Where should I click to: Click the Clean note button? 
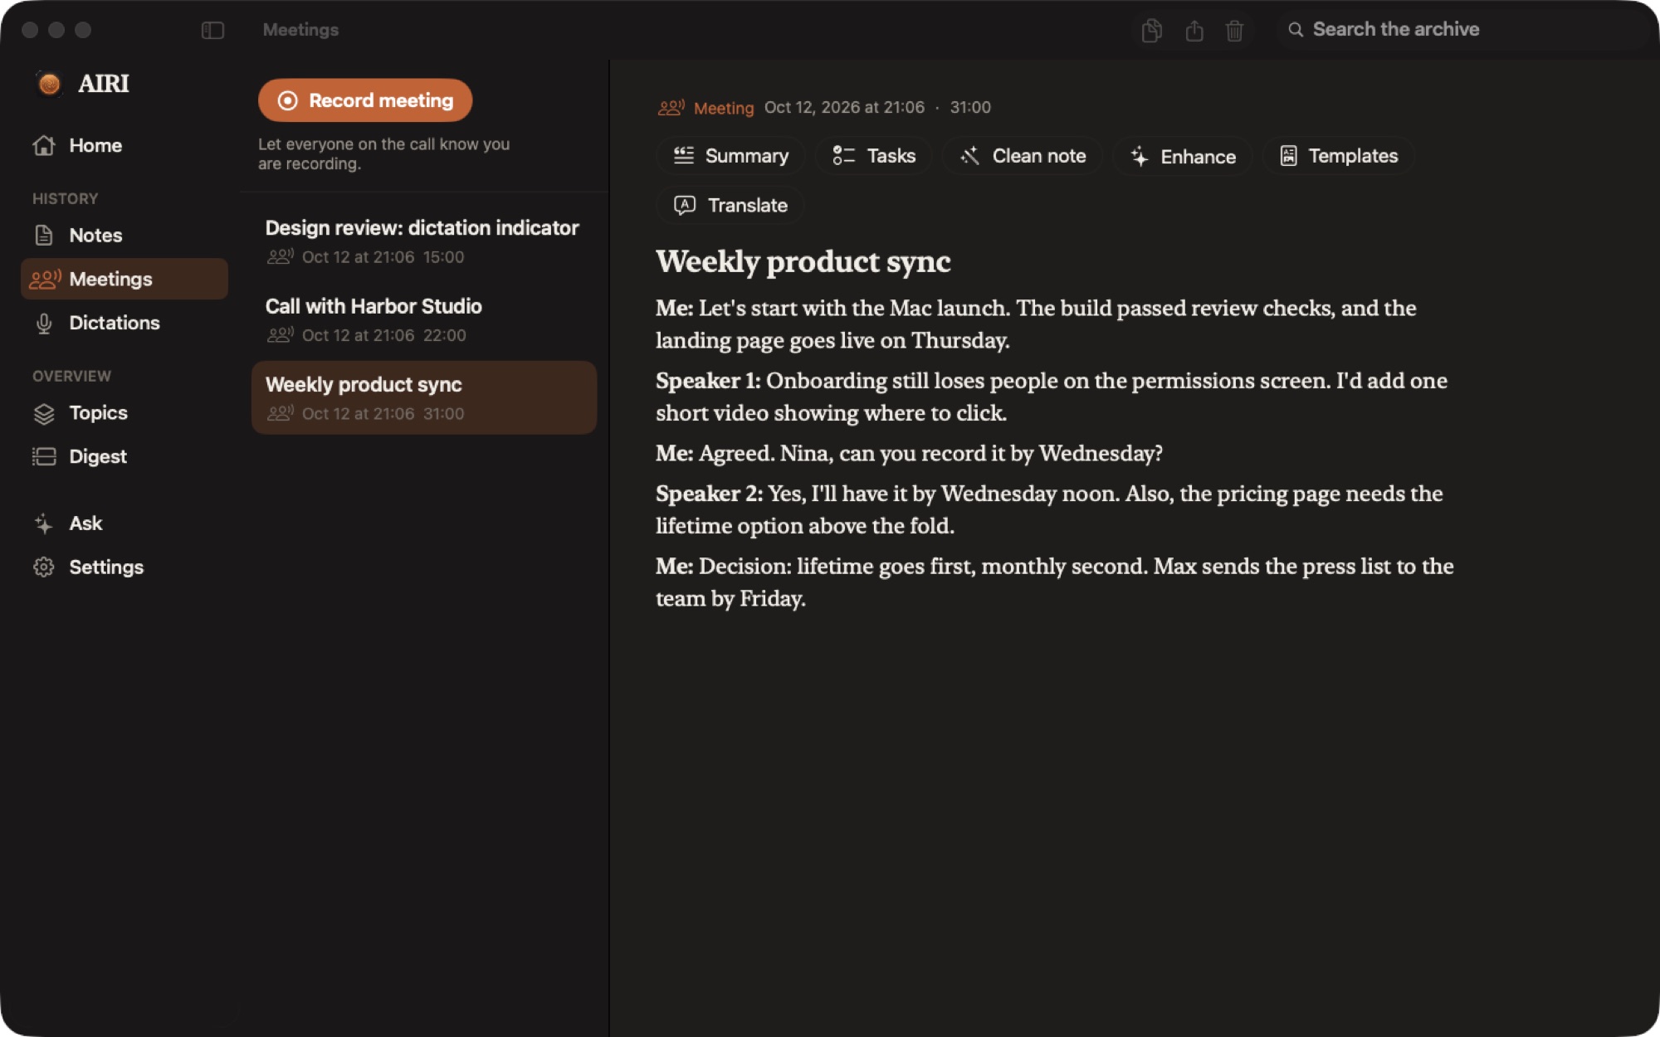click(1023, 156)
